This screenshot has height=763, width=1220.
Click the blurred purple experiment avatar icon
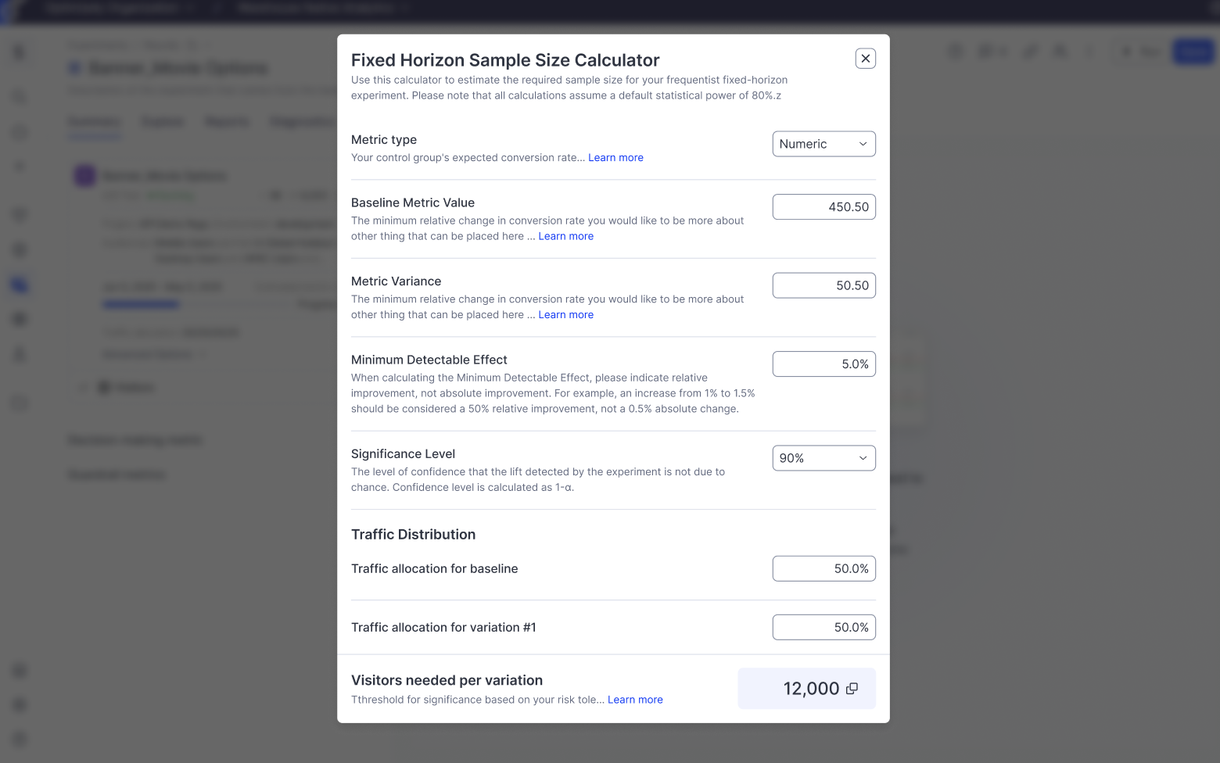click(x=84, y=175)
